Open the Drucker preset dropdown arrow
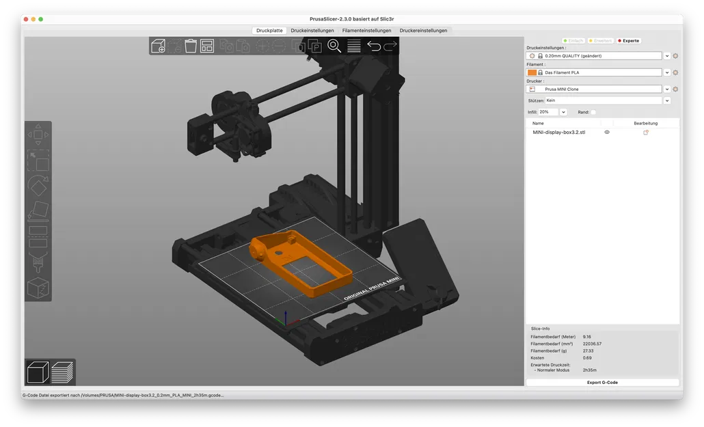The height and width of the screenshot is (427, 704). pyautogui.click(x=666, y=89)
